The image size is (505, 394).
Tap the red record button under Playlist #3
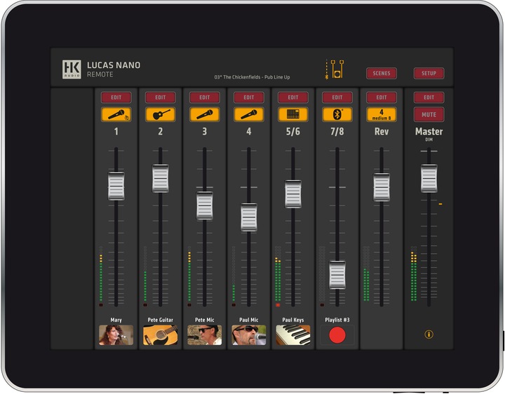click(337, 335)
